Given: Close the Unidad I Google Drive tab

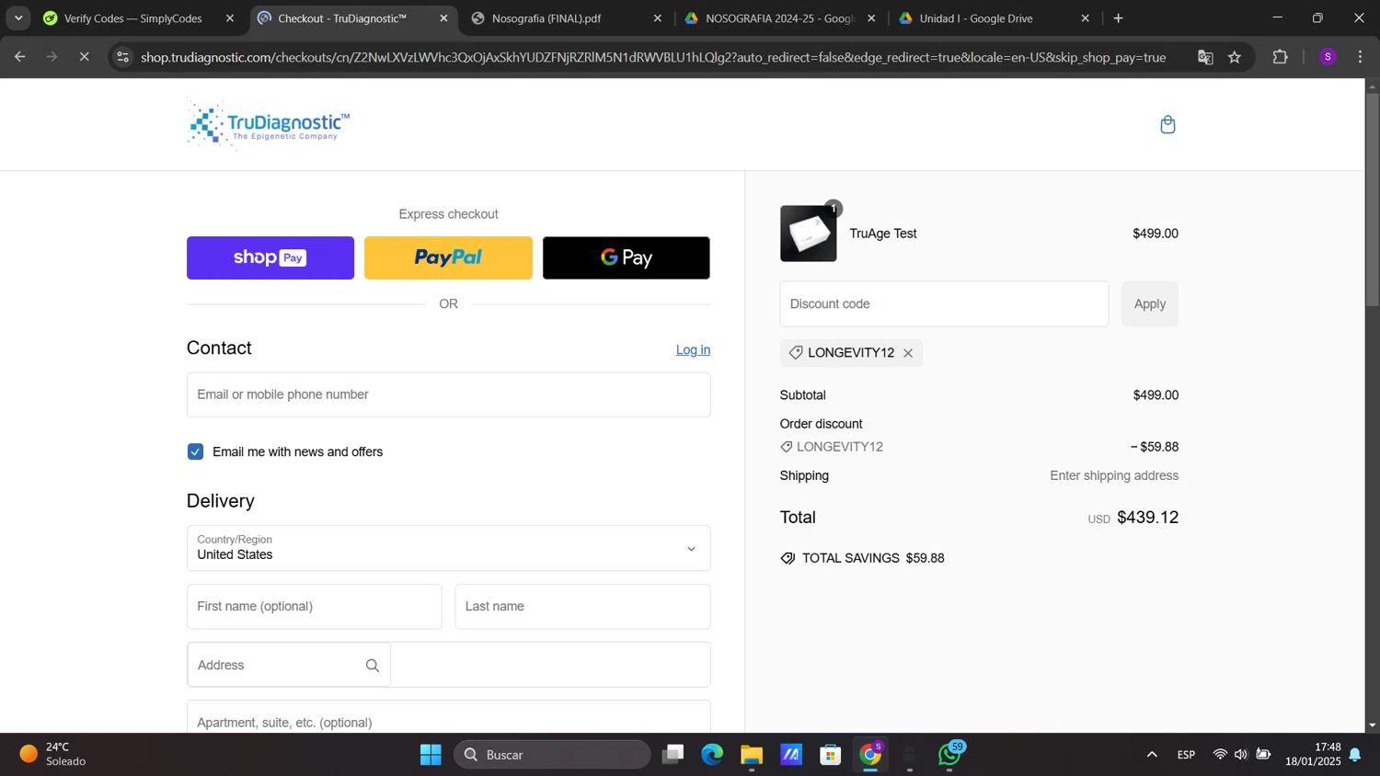Looking at the screenshot, I should (x=1085, y=18).
